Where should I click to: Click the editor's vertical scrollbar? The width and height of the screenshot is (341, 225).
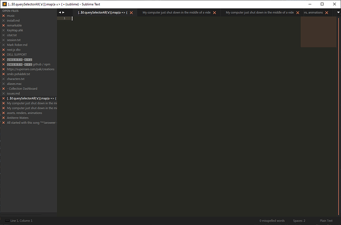tap(338, 116)
